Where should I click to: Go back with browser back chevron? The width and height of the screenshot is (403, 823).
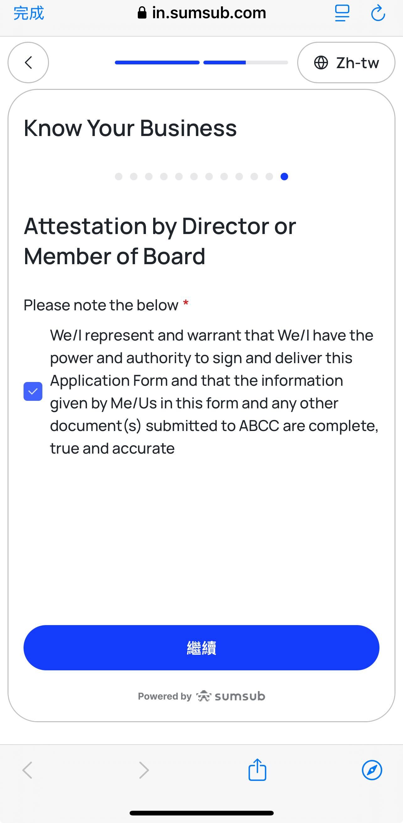[x=27, y=770]
